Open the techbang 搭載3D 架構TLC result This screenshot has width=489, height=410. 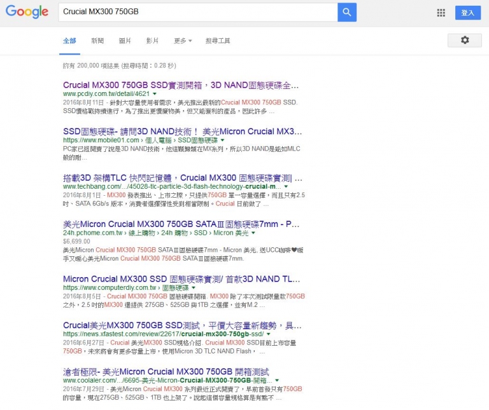coord(183,178)
